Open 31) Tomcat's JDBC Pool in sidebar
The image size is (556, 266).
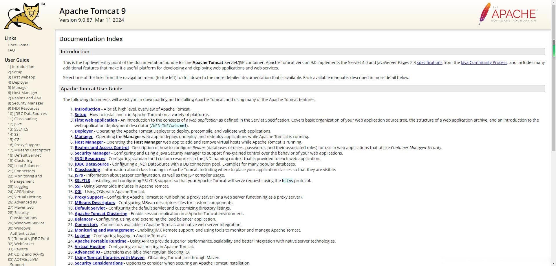coord(28,239)
